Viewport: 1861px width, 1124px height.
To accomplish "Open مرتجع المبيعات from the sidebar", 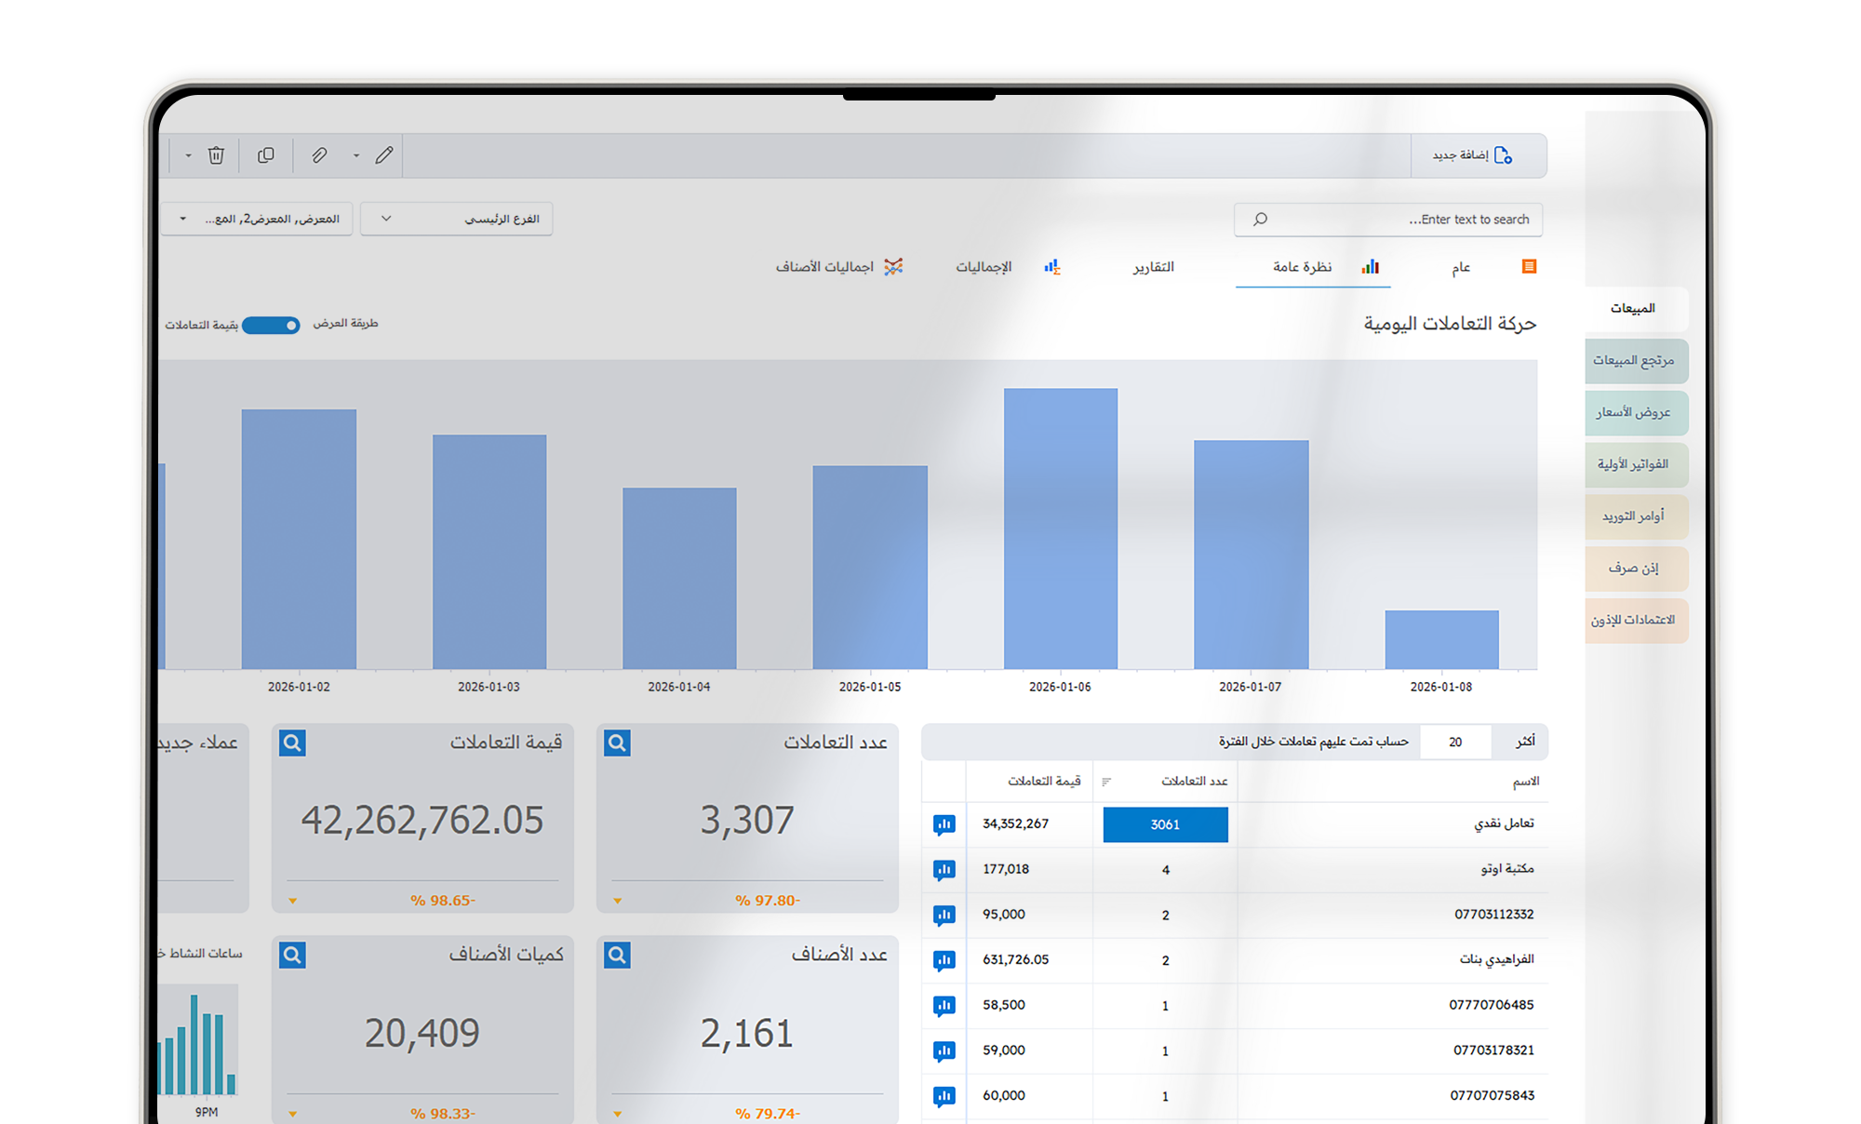I will pos(1635,361).
